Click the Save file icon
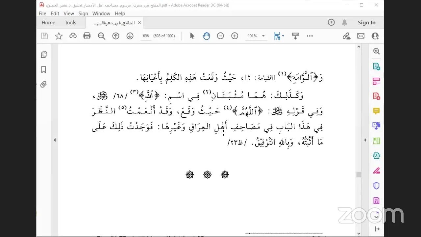The image size is (421, 237). tap(44, 36)
